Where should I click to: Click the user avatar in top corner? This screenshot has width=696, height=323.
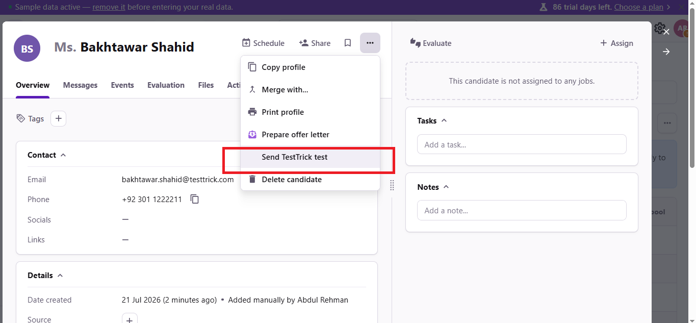[681, 28]
